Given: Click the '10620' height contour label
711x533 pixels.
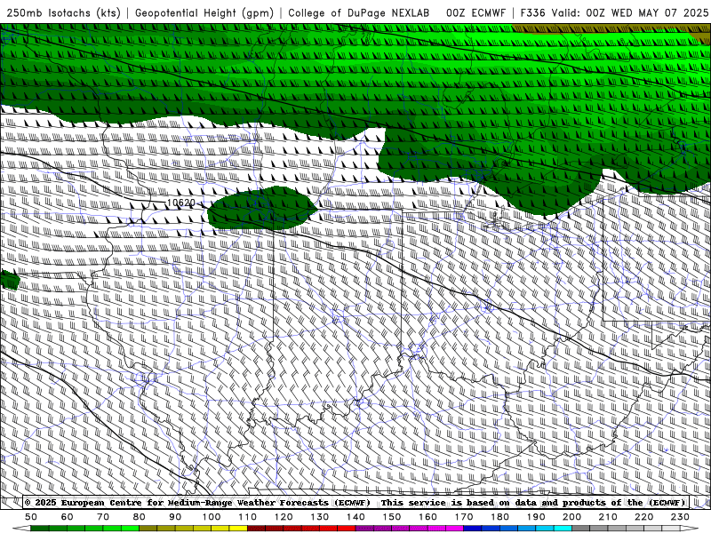Looking at the screenshot, I should click(x=181, y=203).
